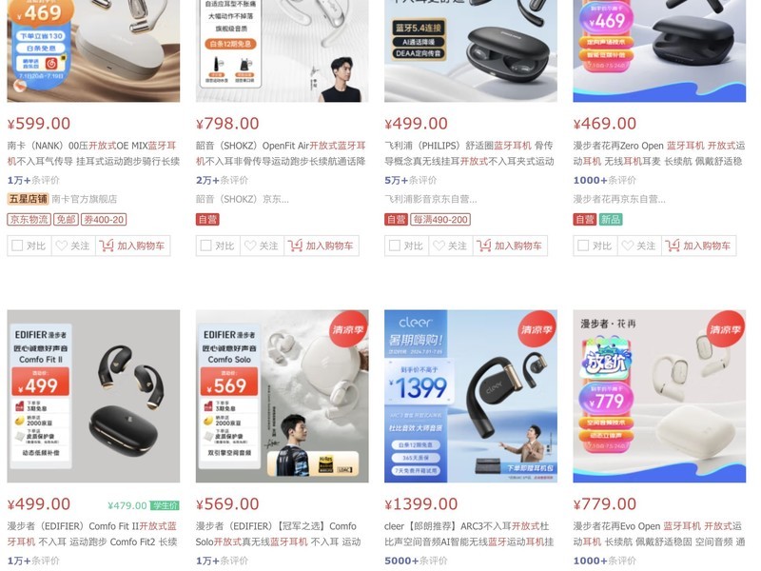Tick the 对比 checkbox under PHILIPS earphones
The height and width of the screenshot is (571, 761).
pos(395,246)
